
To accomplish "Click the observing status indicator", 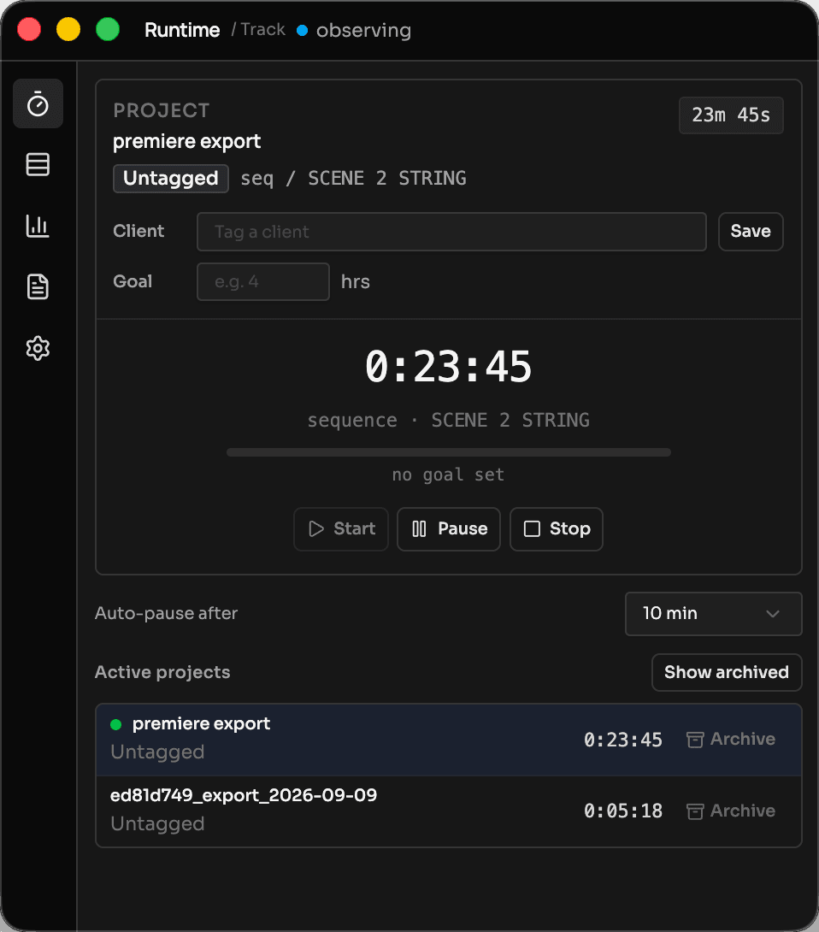I will (x=354, y=30).
